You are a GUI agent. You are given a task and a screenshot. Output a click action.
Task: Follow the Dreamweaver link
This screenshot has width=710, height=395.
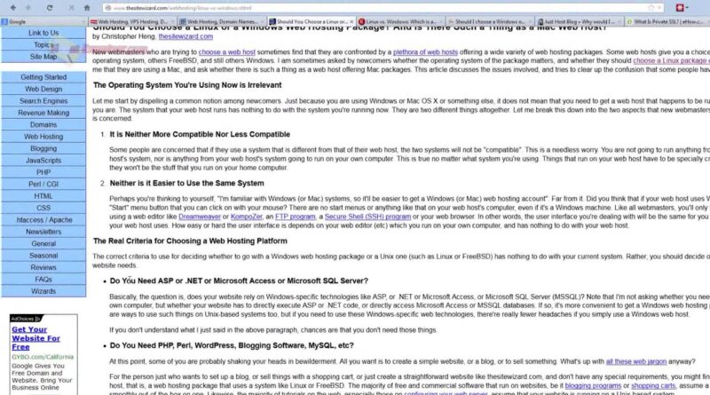(200, 217)
